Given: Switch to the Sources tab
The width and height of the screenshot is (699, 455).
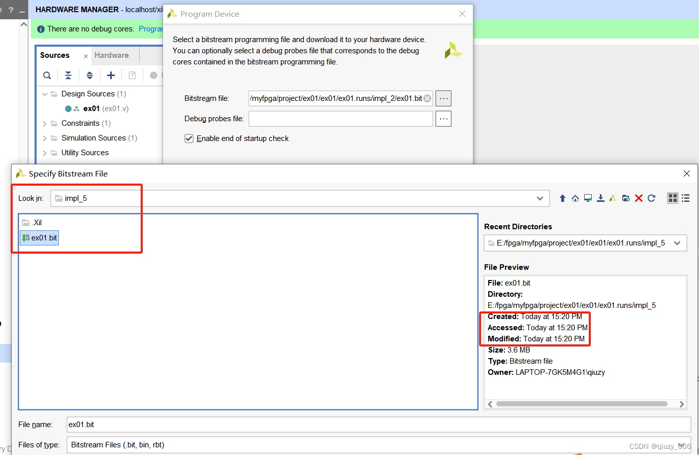Looking at the screenshot, I should [x=55, y=55].
